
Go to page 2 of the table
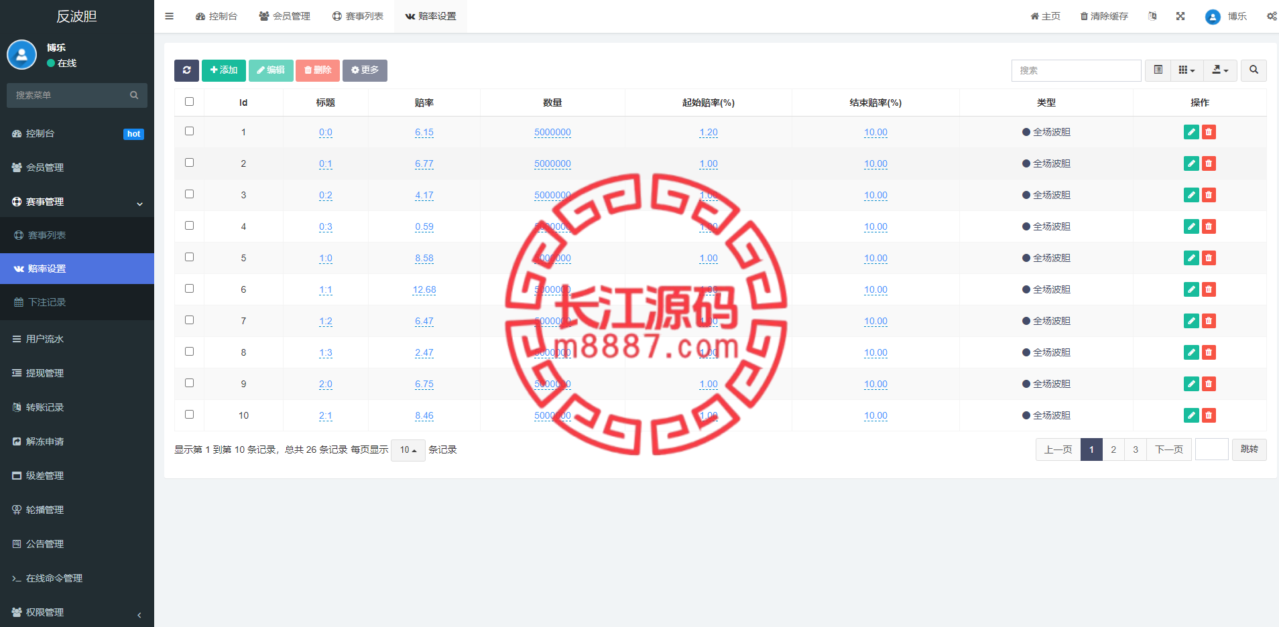[1113, 449]
